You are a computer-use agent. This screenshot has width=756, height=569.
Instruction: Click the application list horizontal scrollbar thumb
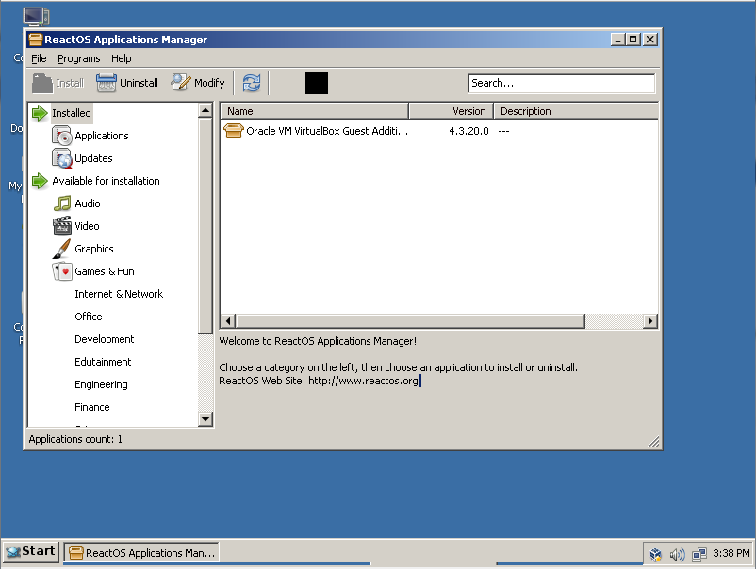pyautogui.click(x=410, y=321)
